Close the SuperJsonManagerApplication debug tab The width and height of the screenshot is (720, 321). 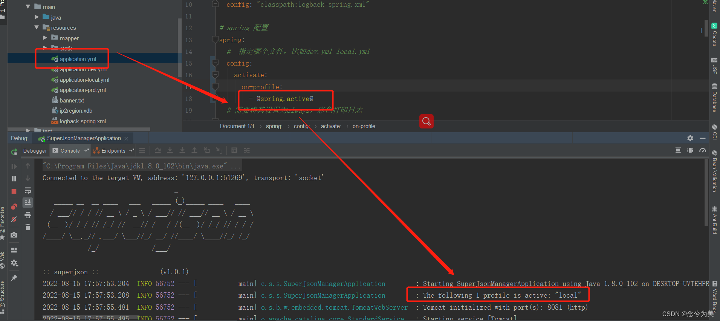pyautogui.click(x=126, y=139)
